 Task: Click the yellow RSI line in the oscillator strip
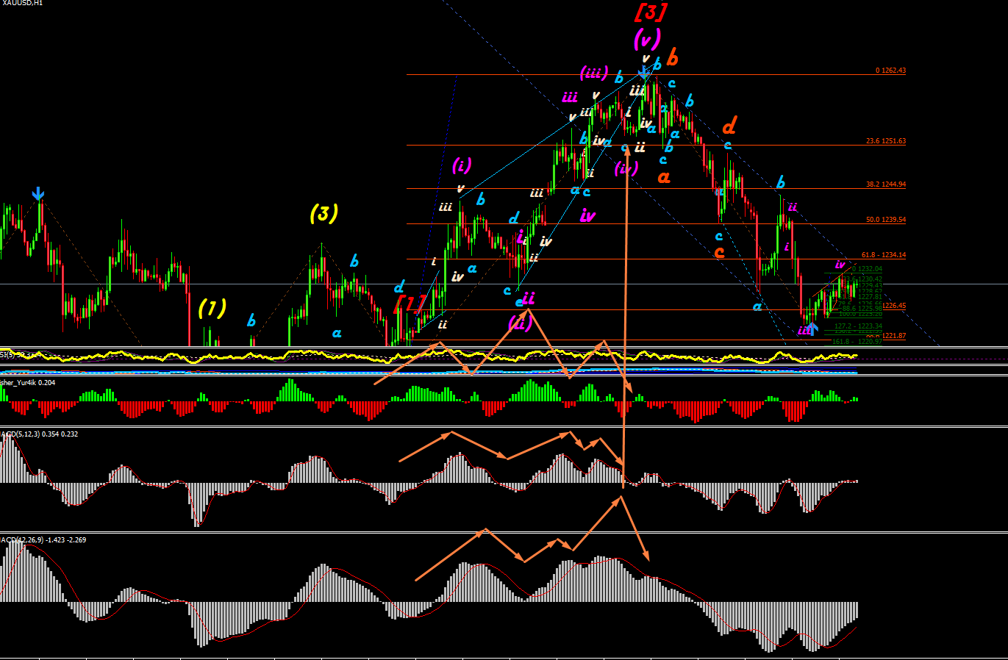[430, 356]
